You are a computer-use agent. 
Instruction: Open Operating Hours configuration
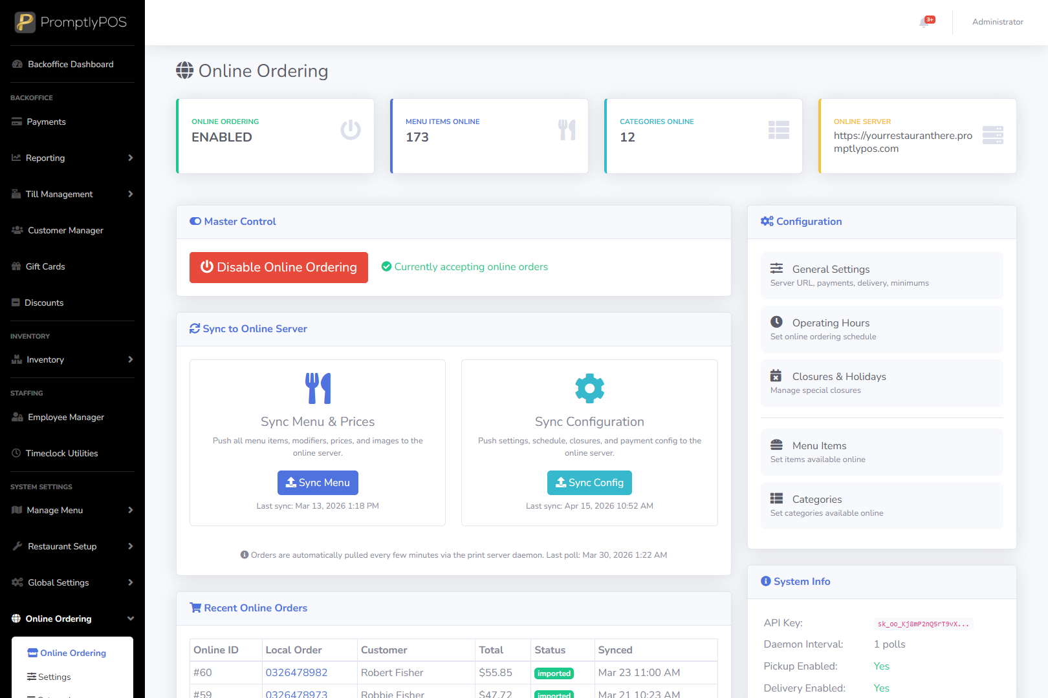[882, 329]
